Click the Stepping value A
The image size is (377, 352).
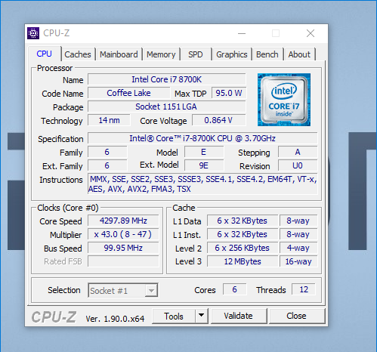coord(298,152)
